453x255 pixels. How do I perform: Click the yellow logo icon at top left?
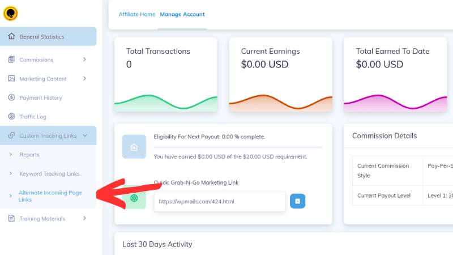coord(10,13)
